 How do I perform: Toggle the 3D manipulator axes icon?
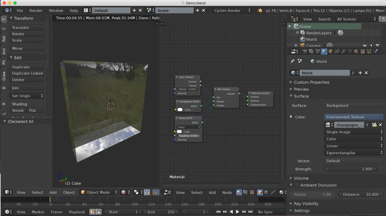point(155,192)
